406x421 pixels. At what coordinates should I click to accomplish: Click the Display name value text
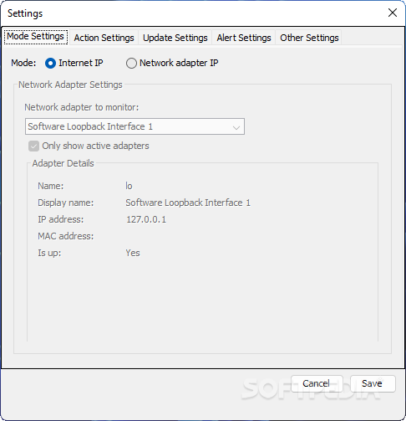(x=188, y=203)
